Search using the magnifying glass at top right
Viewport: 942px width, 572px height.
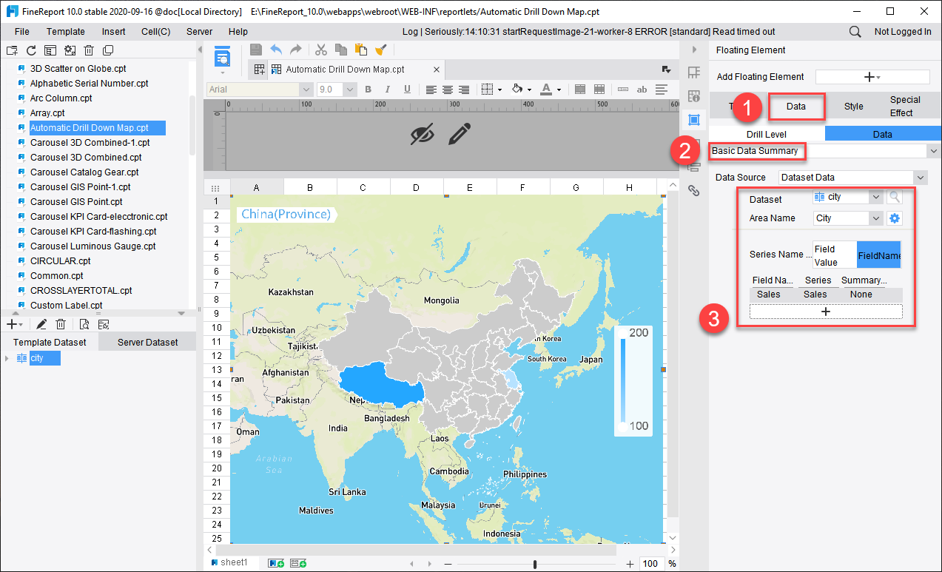(x=855, y=32)
